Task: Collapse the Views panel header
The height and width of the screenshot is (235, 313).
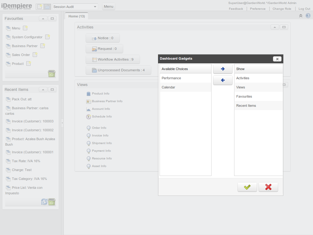Action: (x=275, y=85)
